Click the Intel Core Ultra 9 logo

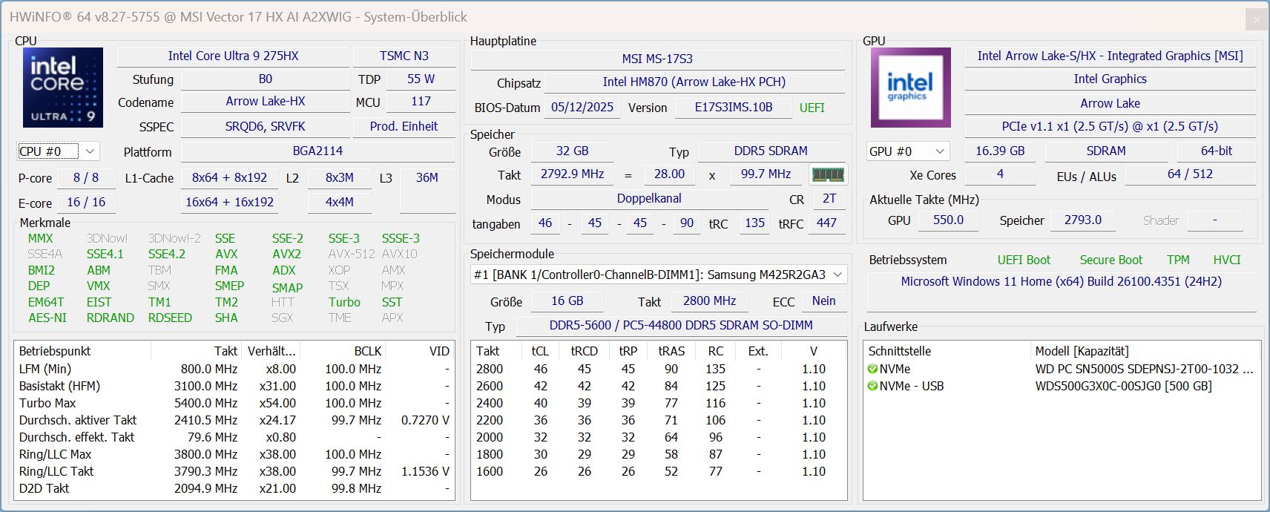[x=63, y=88]
